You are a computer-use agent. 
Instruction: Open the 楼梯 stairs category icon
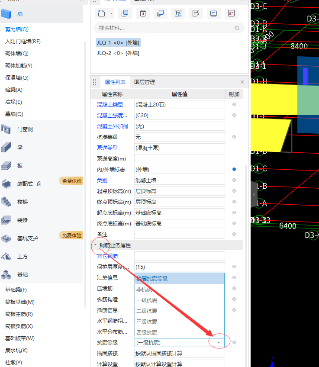6,202
